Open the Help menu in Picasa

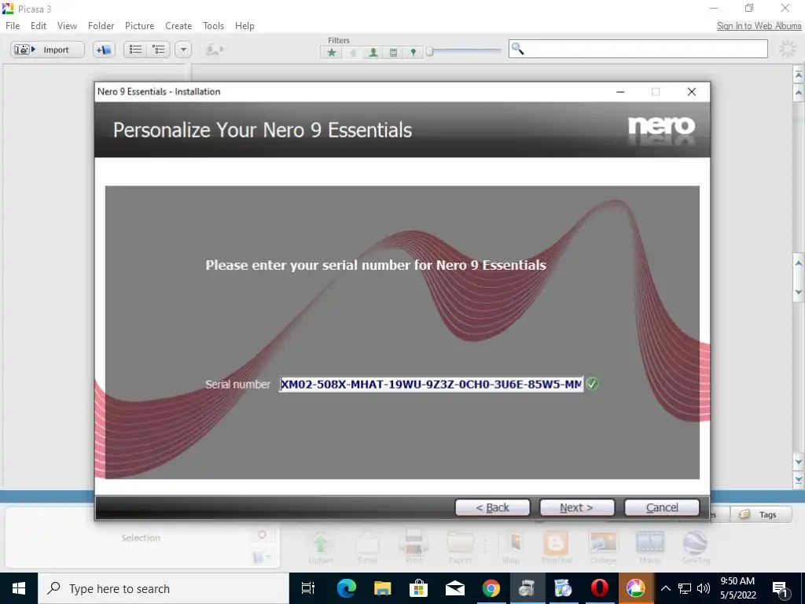click(244, 26)
